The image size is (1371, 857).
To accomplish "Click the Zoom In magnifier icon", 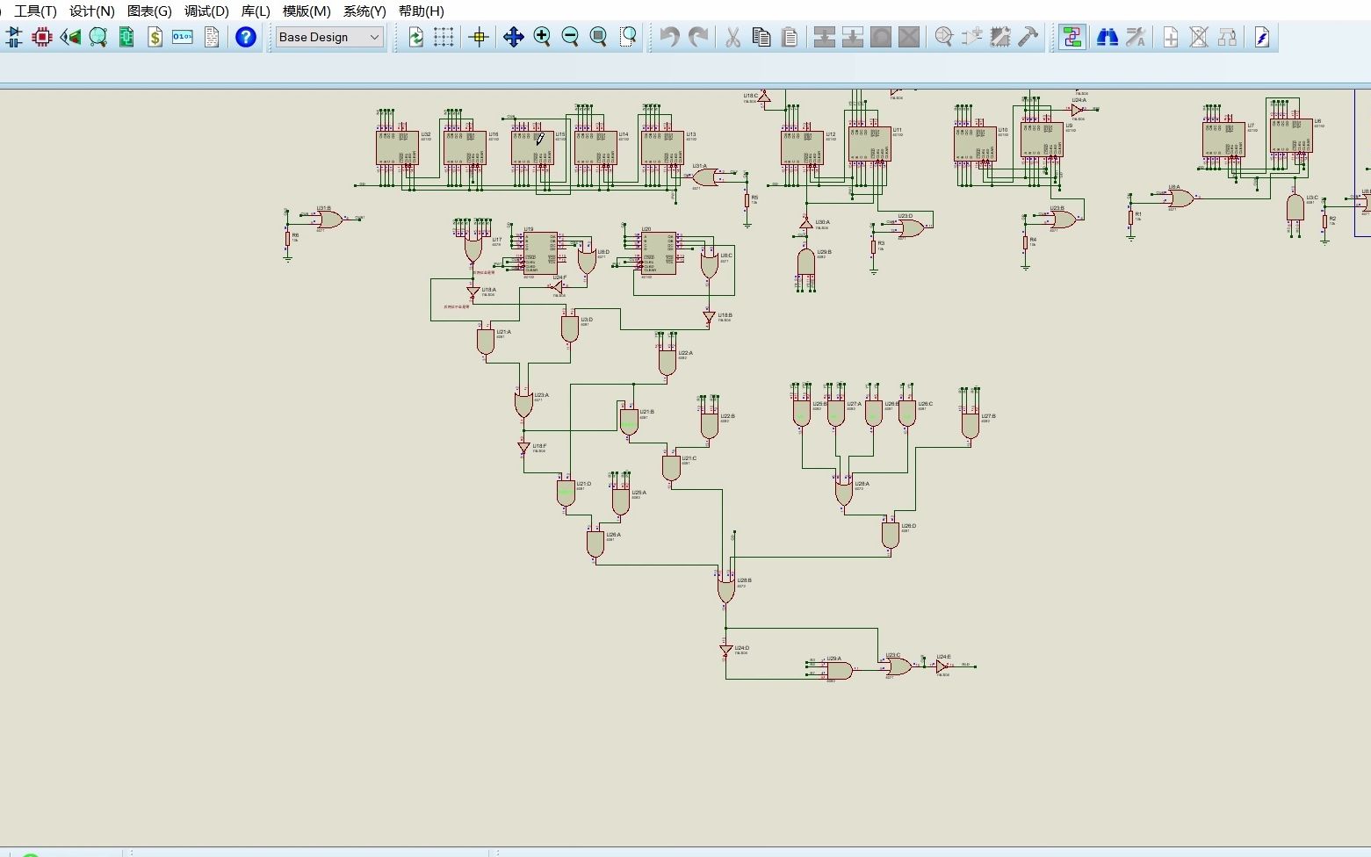I will [x=542, y=37].
